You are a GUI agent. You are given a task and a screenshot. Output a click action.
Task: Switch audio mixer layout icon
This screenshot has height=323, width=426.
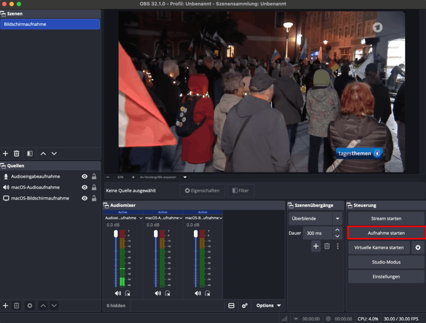click(x=231, y=305)
